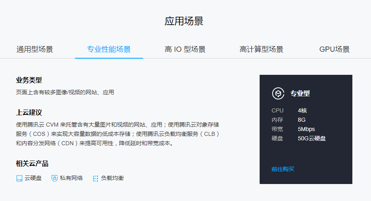Open the 负载均衡 product link
The image size is (371, 201).
tap(112, 178)
